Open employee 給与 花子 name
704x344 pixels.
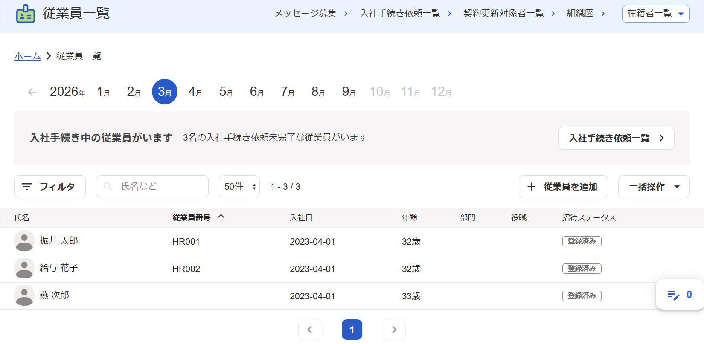(59, 268)
